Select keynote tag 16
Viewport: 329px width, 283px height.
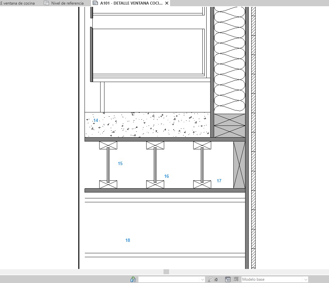166,176
